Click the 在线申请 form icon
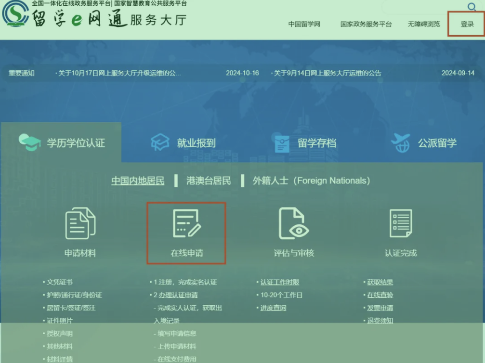 coord(186,223)
